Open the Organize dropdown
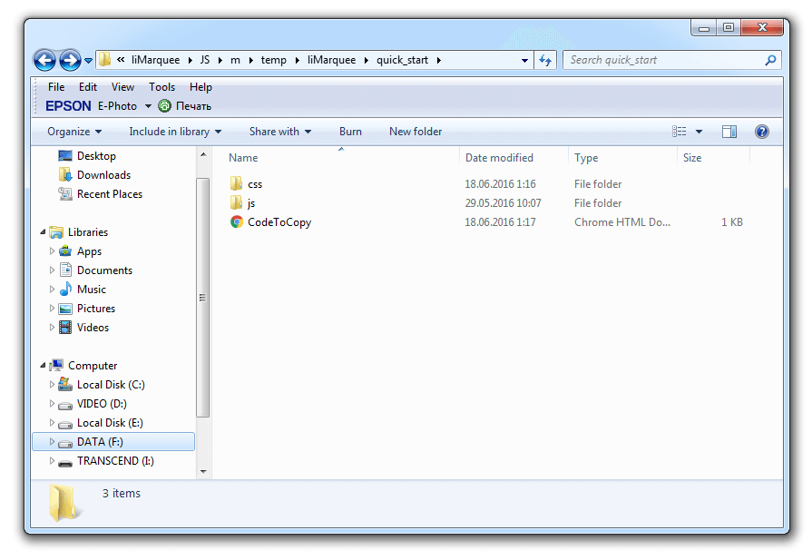The image size is (812, 560). tap(74, 132)
